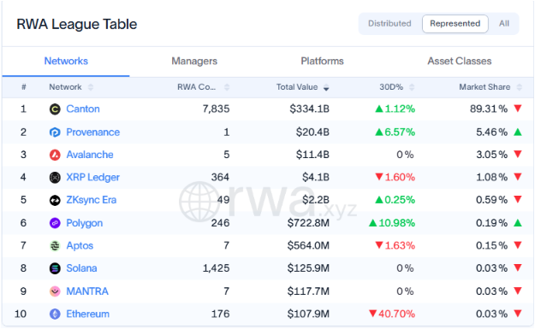
Task: Click the ZKsync Era logo icon
Action: point(55,200)
